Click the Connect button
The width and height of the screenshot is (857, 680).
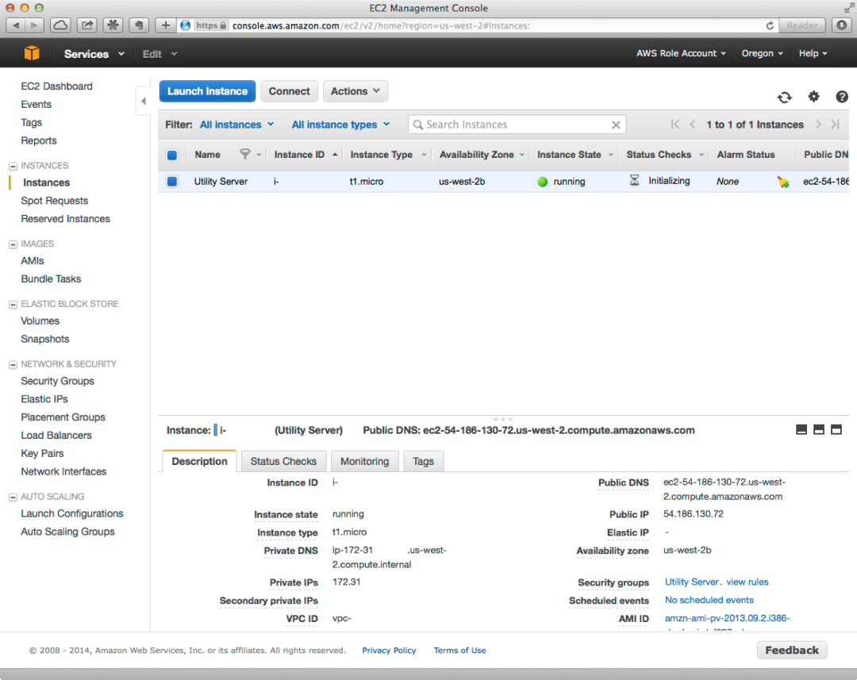coord(289,91)
